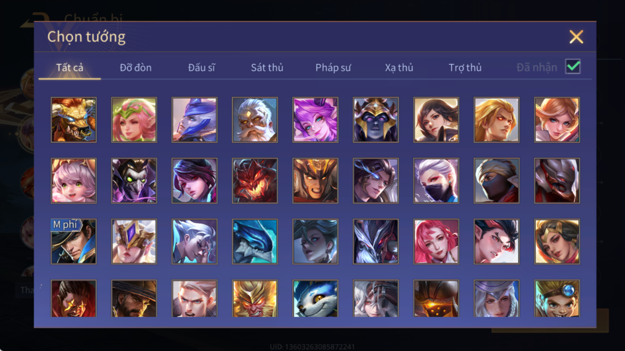Screen dimensions: 625x351
Task: Choose the pink-haired smiling female hero
Action: [436, 242]
